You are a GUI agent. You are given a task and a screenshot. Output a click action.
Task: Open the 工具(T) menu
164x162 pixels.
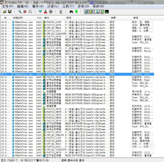[68, 6]
